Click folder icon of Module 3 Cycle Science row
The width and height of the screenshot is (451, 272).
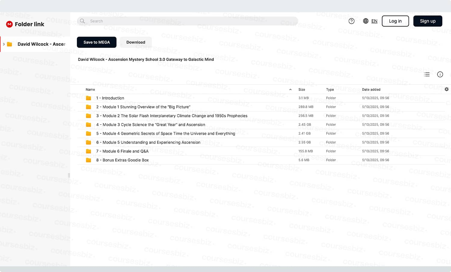point(88,125)
